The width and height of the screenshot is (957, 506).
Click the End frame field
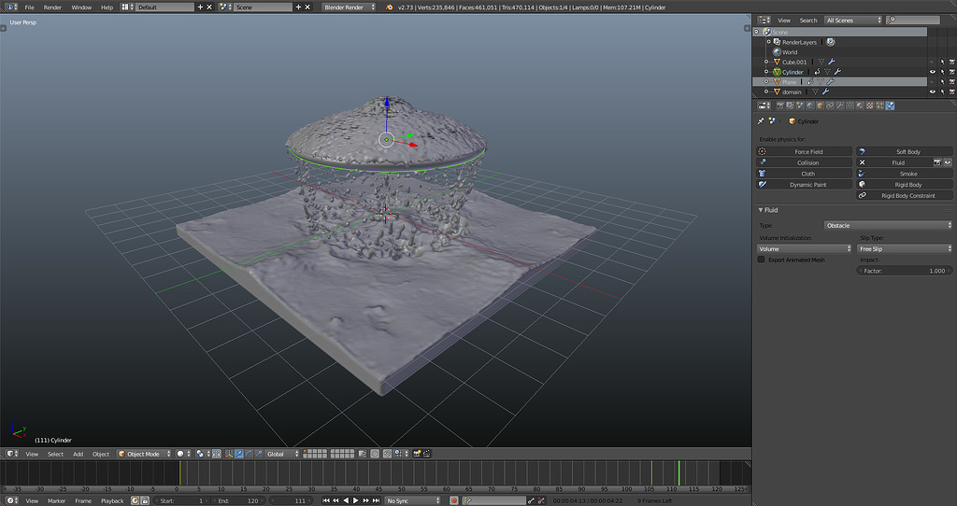239,500
